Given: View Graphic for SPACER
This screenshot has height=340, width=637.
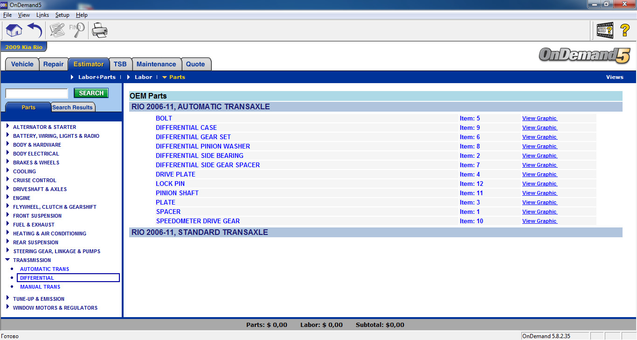Looking at the screenshot, I should click(x=540, y=212).
